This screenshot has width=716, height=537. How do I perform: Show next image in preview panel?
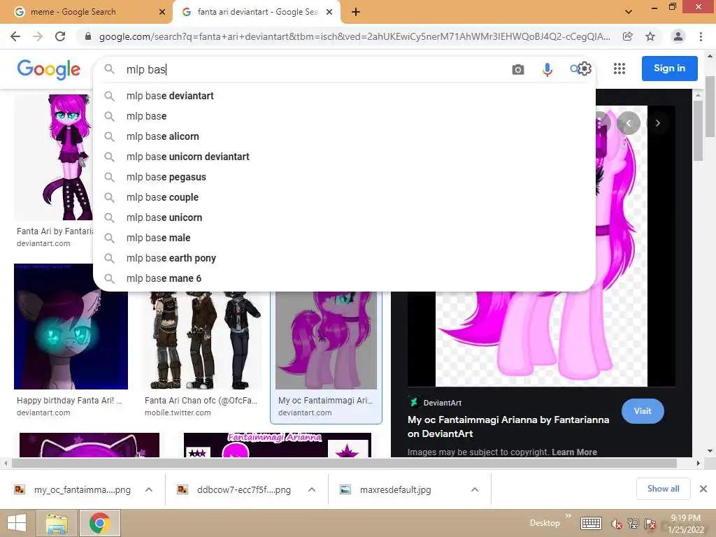click(x=658, y=123)
